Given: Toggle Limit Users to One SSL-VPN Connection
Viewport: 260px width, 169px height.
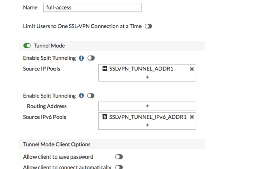Looking at the screenshot, I should click(148, 26).
